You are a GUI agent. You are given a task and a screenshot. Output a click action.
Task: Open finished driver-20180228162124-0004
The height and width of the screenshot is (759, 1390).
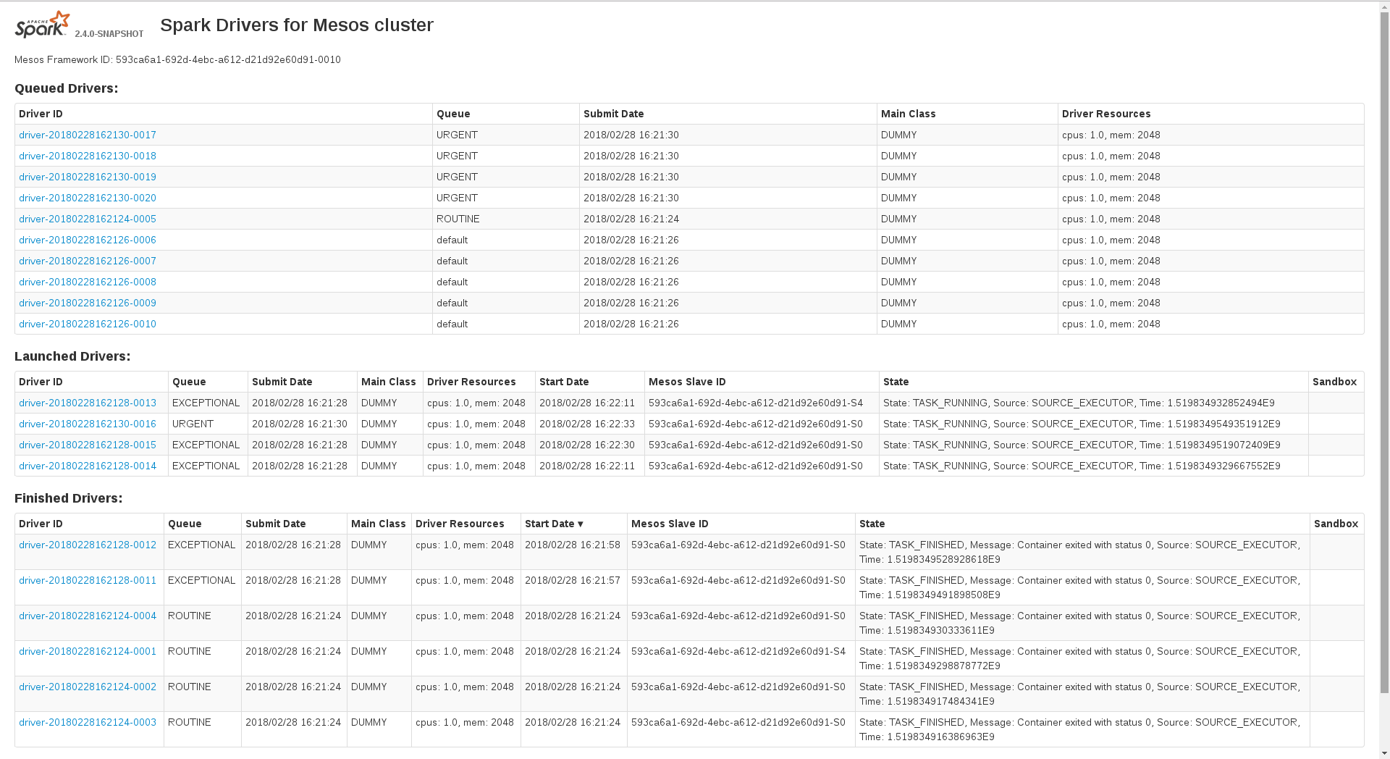pyautogui.click(x=88, y=616)
